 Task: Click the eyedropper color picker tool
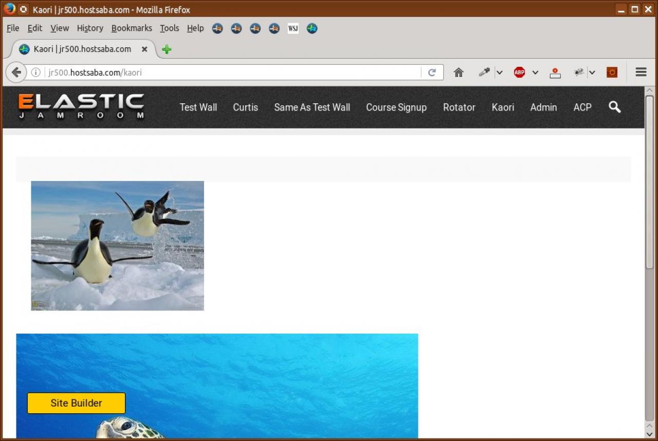pos(484,72)
